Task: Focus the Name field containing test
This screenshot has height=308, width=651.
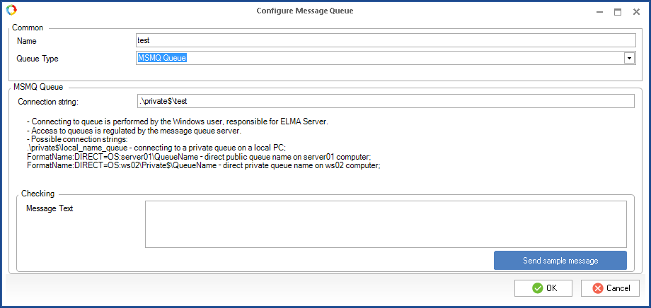Action: pos(386,40)
